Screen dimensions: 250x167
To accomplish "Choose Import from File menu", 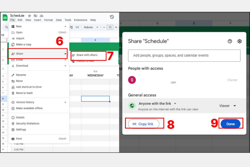I will pyautogui.click(x=39, y=39).
